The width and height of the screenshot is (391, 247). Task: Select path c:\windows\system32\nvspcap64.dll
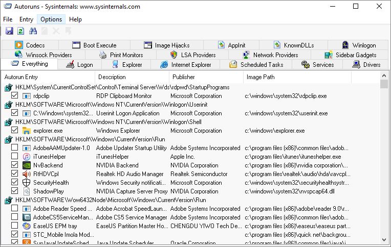[x=290, y=191]
